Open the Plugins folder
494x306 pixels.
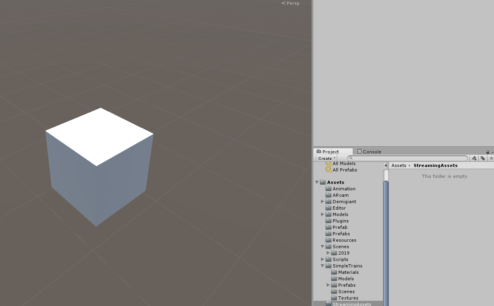(337, 221)
